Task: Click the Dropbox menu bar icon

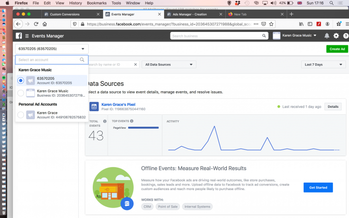Action: [x=238, y=3]
